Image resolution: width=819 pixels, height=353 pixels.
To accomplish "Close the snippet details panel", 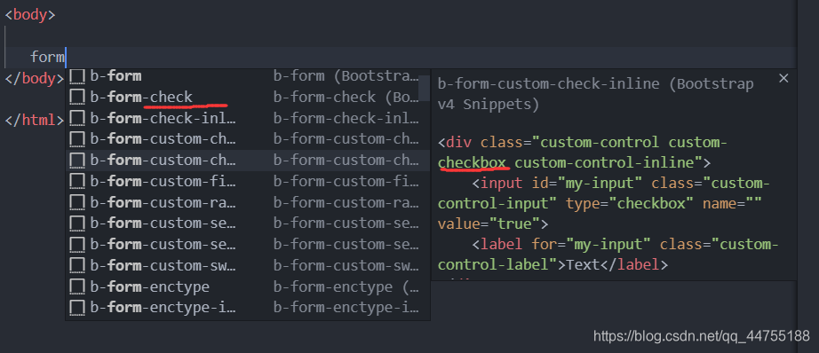I will click(783, 79).
